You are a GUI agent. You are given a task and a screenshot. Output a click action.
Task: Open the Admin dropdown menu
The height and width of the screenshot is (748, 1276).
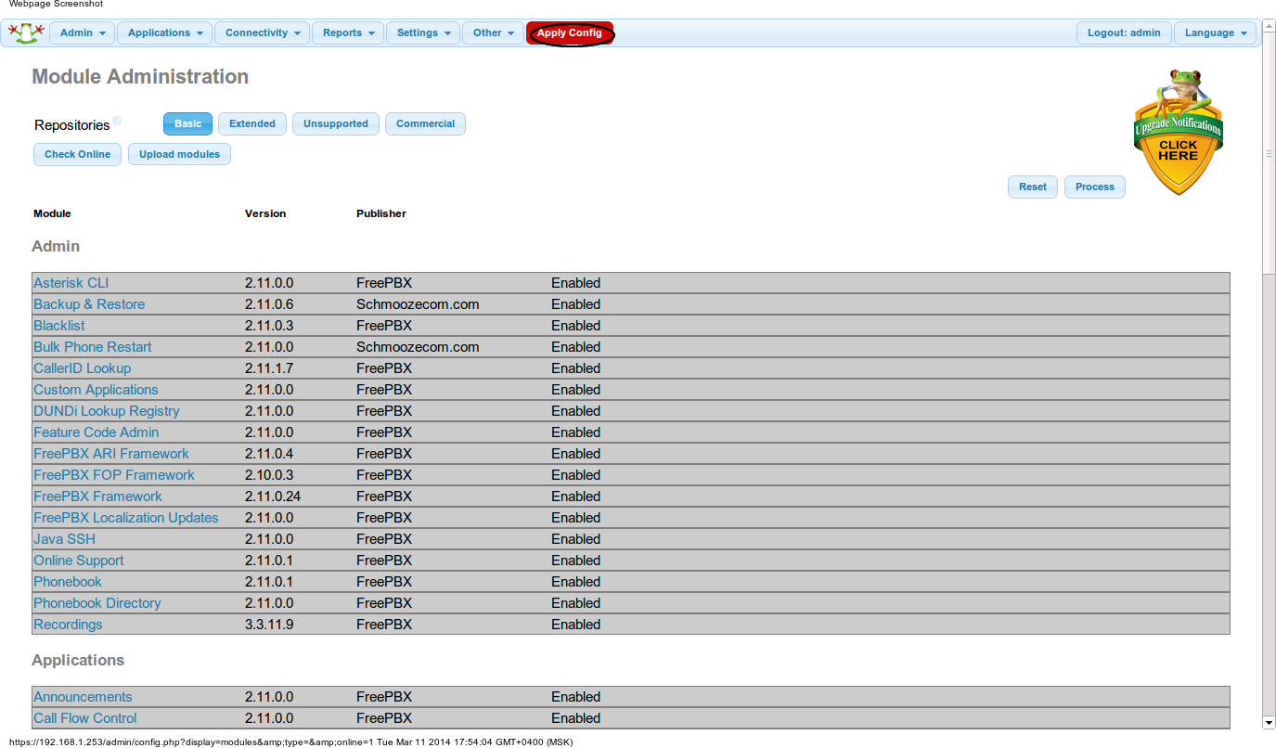click(x=83, y=32)
